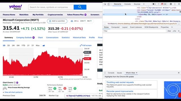Screen dimensions: 181x101
Task: Select the Summary tab for MSFT
Action: [9, 38]
